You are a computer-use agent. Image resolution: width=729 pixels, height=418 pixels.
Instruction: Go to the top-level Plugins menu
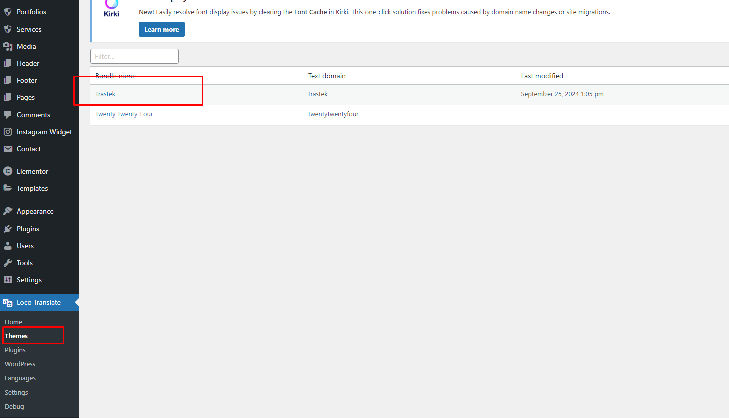28,229
